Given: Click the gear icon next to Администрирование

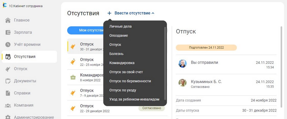Looking at the screenshot, I should click(x=8, y=117).
